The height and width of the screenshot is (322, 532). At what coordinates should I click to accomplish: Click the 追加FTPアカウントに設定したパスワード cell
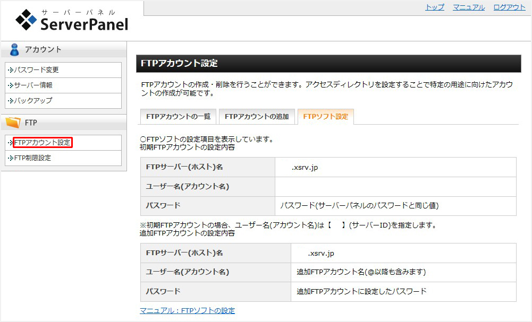pos(361,292)
